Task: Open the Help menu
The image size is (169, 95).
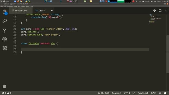Action: (x=31, y=6)
